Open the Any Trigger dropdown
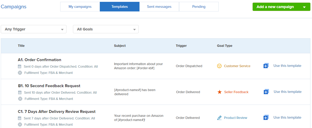 pos(34,29)
